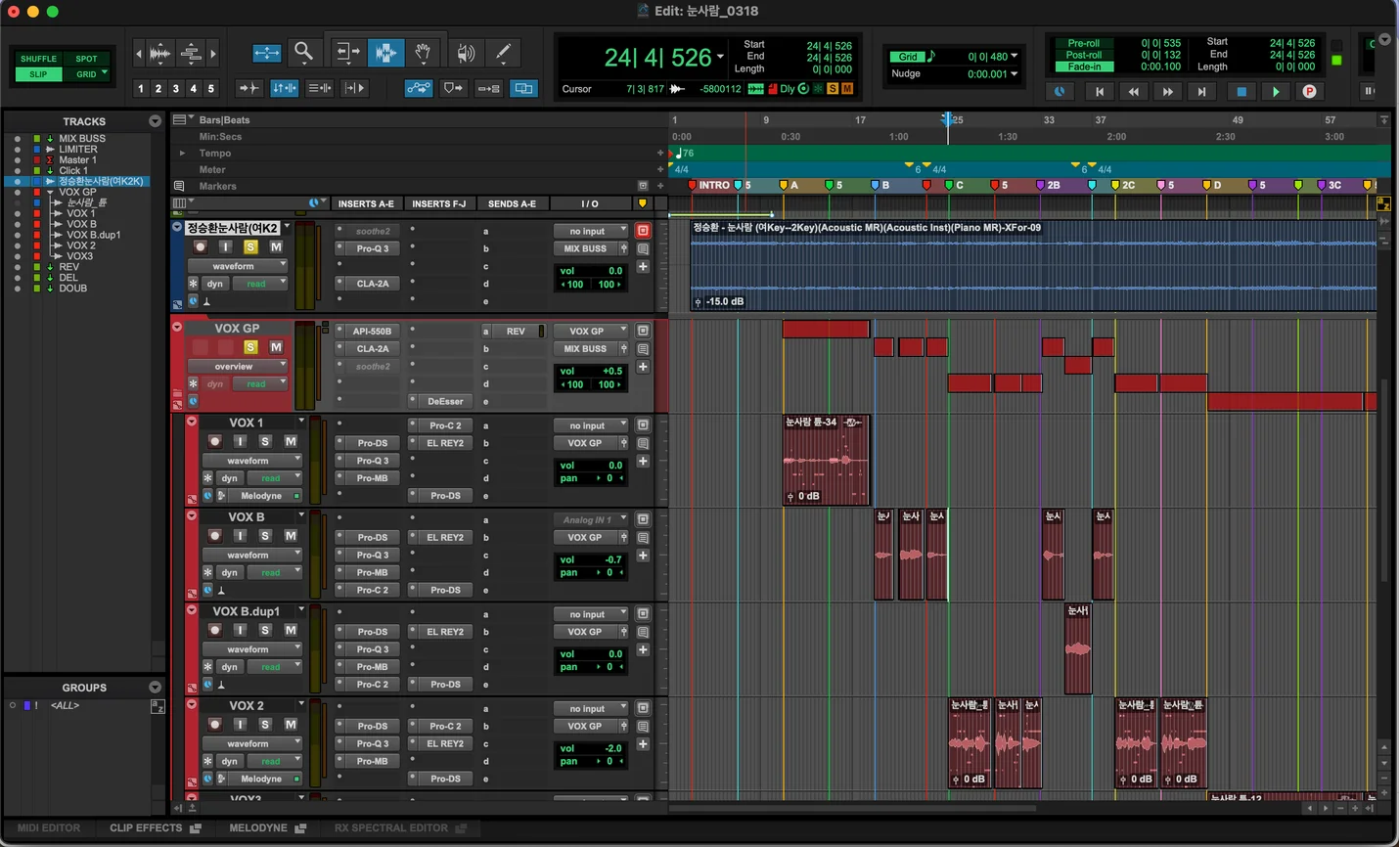This screenshot has height=847, width=1399.
Task: Click the Rewind transport button
Action: click(1133, 91)
